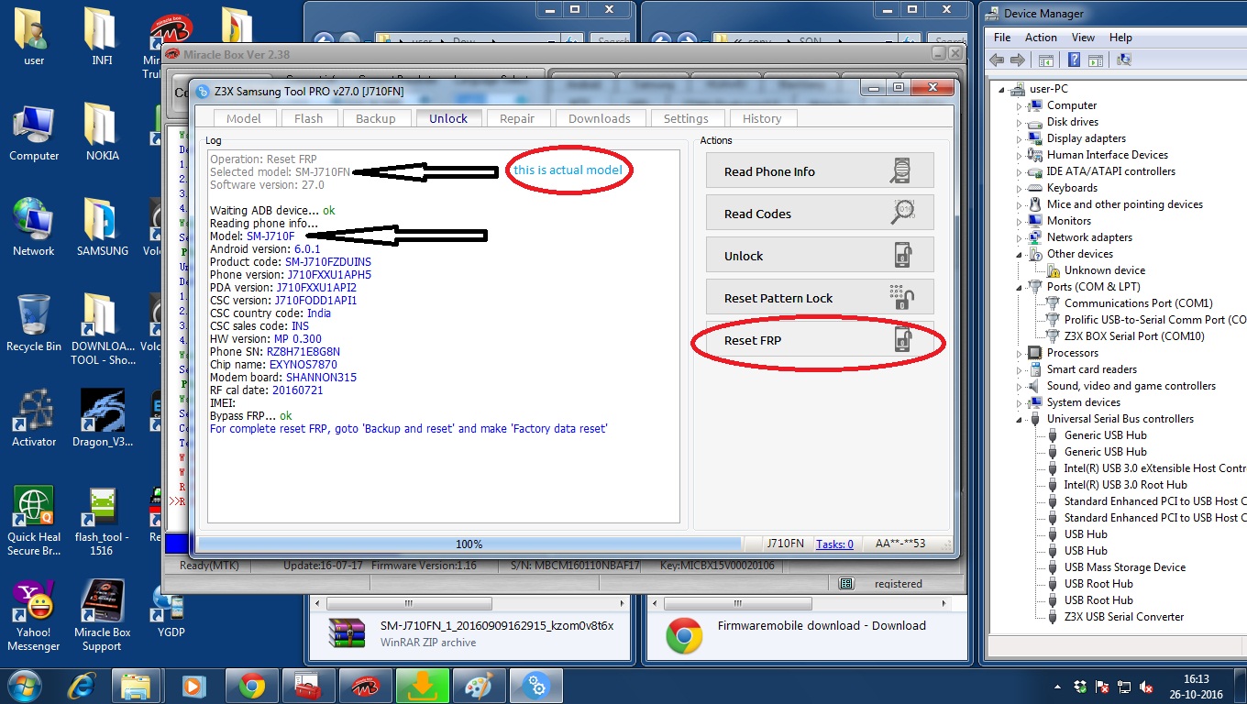Screen dimensions: 1247x704
Task: Select Intel(R) USB 3.0 Root Hub
Action: [x=1125, y=485]
